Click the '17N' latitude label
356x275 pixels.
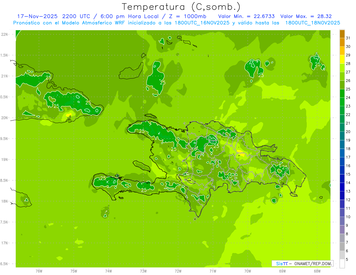click(x=5, y=243)
